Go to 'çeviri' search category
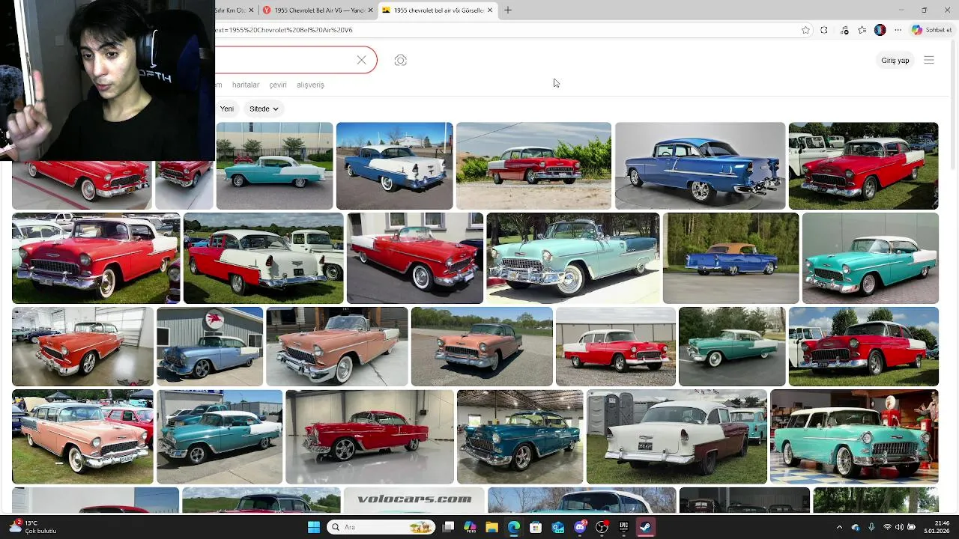 (278, 85)
